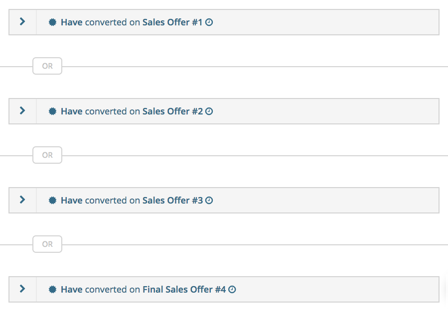Click the badge icon on Final Sales Offer row
Viewport: 448px width, 312px height.
[52, 290]
